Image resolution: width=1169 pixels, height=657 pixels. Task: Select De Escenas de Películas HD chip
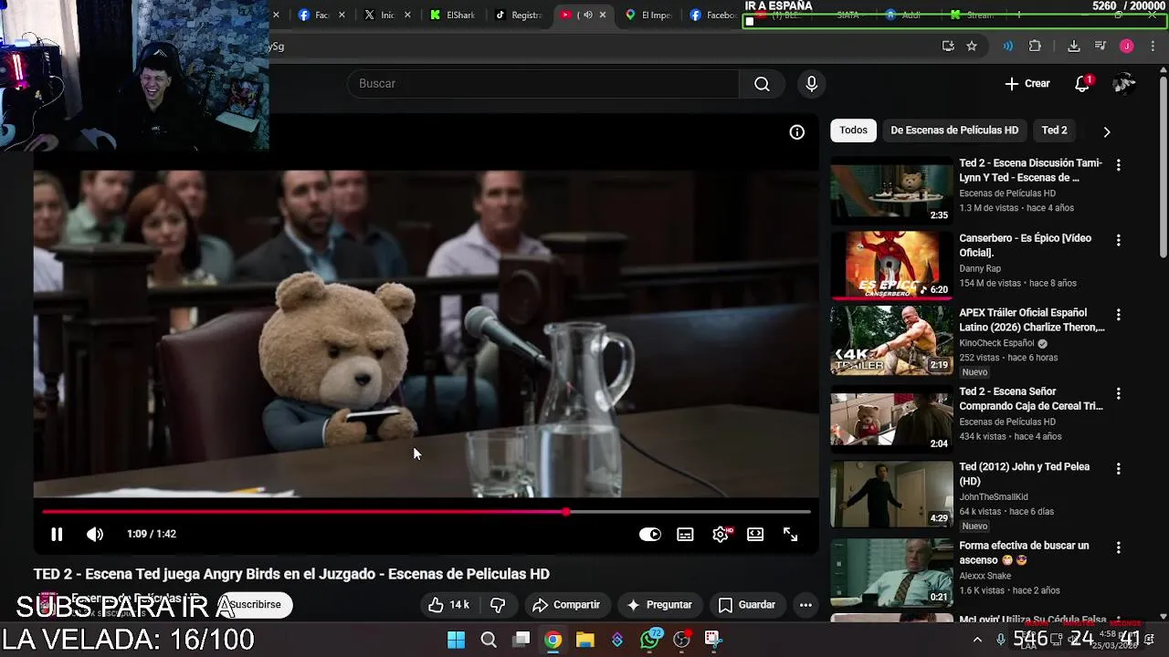point(954,130)
